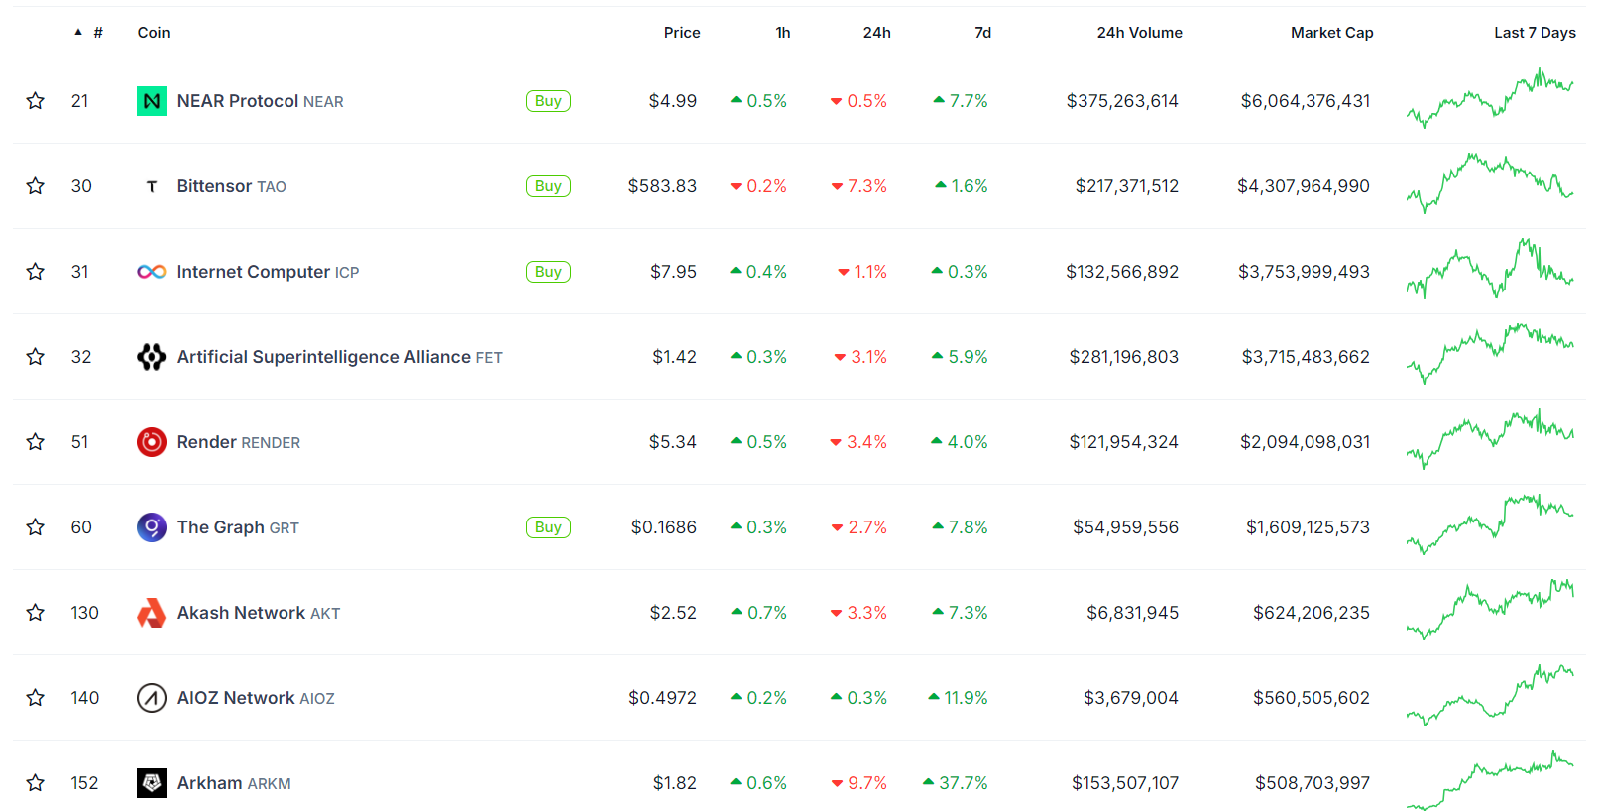Star Artificial Superintelligence Alliance coin
Viewport: 1599px width, 811px height.
pos(36,357)
